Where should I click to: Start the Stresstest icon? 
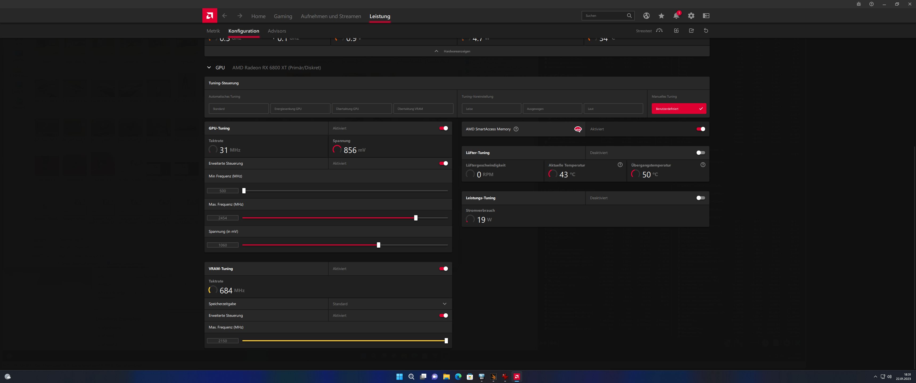(x=659, y=31)
